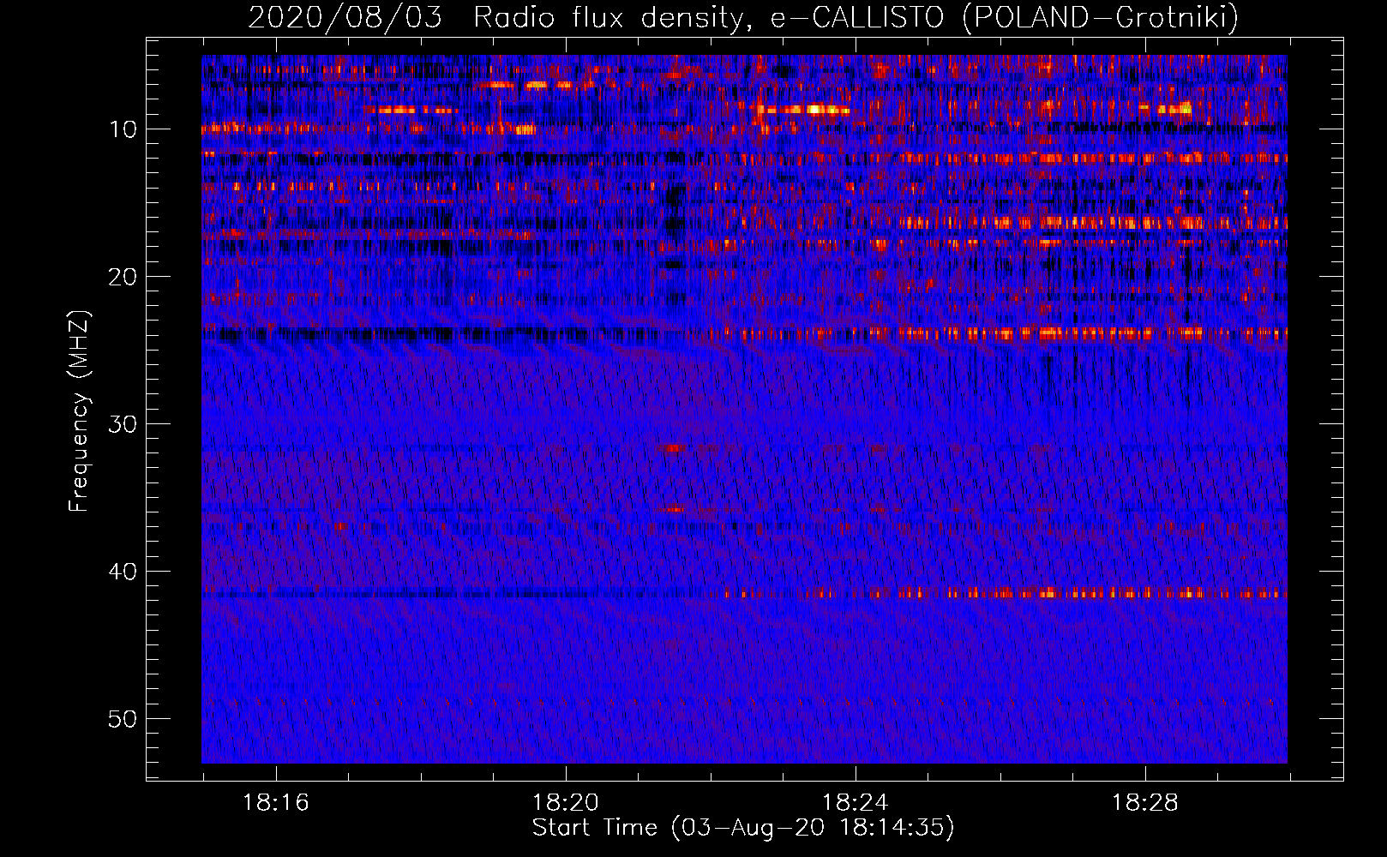Click the time tick label '18:16'
The width and height of the screenshot is (1387, 857).
(275, 803)
